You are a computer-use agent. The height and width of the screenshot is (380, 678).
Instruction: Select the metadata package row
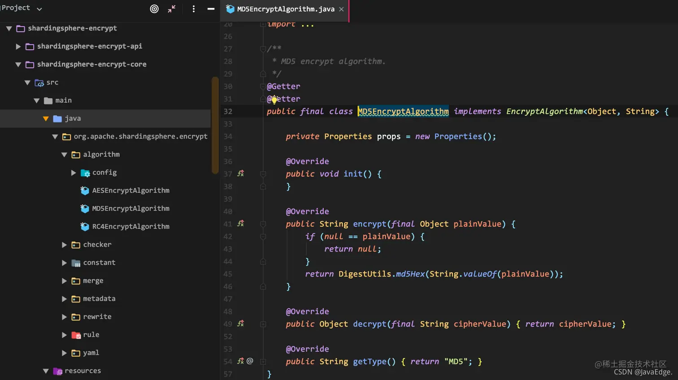click(x=105, y=298)
